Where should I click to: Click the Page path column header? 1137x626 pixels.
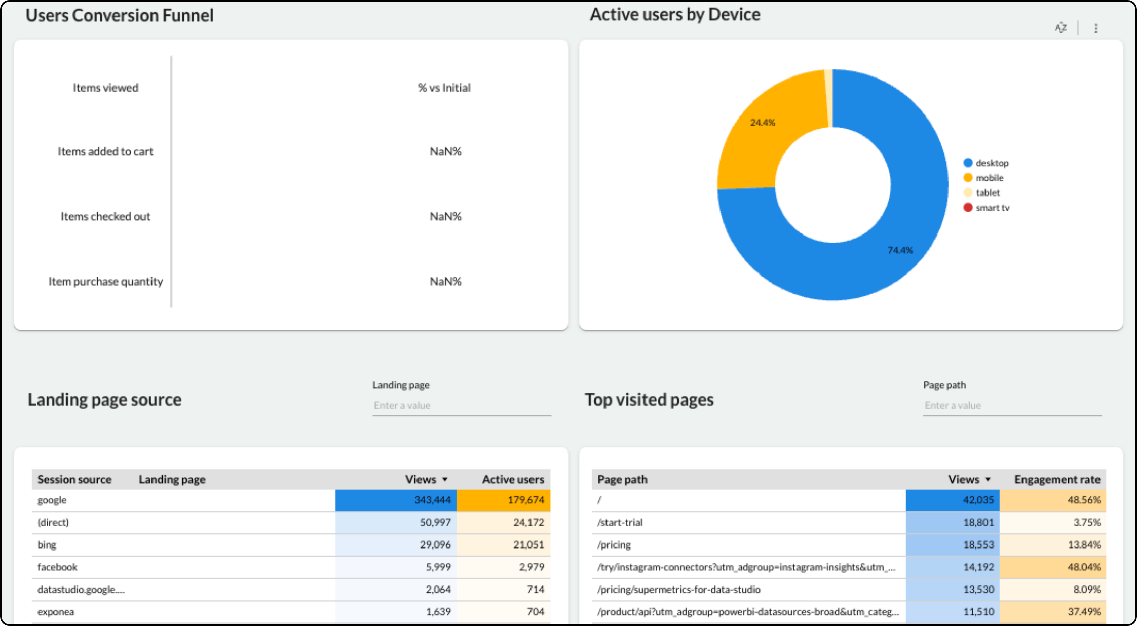pos(622,479)
